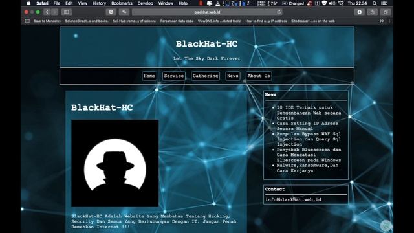The height and width of the screenshot is (233, 414).
Task: Expand the hidden bookmarks chevron
Action: [382, 21]
